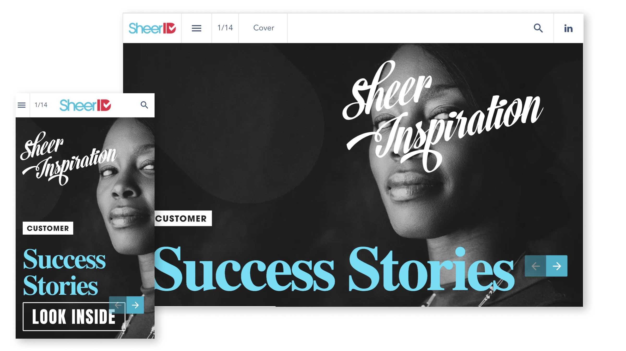626x351 pixels.
Task: Open the desktop hamburger menu
Action: pyautogui.click(x=196, y=28)
